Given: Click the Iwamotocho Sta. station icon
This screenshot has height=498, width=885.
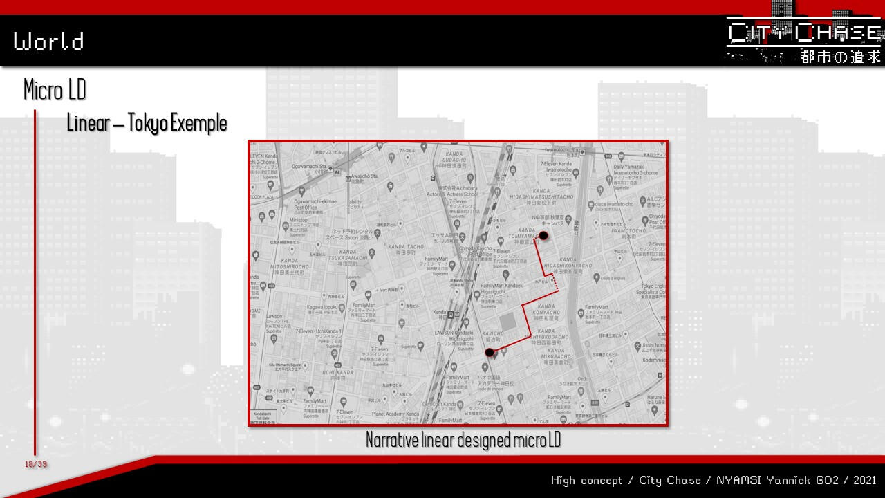Looking at the screenshot, I should pyautogui.click(x=583, y=151).
